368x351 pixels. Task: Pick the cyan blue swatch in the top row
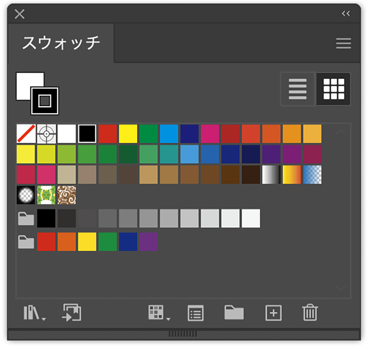pyautogui.click(x=169, y=134)
